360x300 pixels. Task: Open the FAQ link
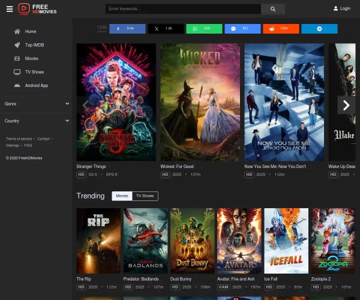[x=28, y=146]
